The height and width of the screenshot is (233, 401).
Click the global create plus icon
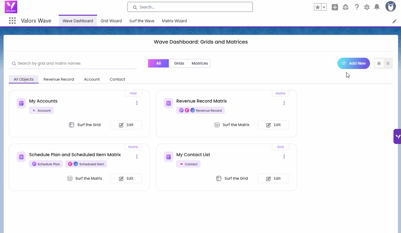(x=335, y=7)
